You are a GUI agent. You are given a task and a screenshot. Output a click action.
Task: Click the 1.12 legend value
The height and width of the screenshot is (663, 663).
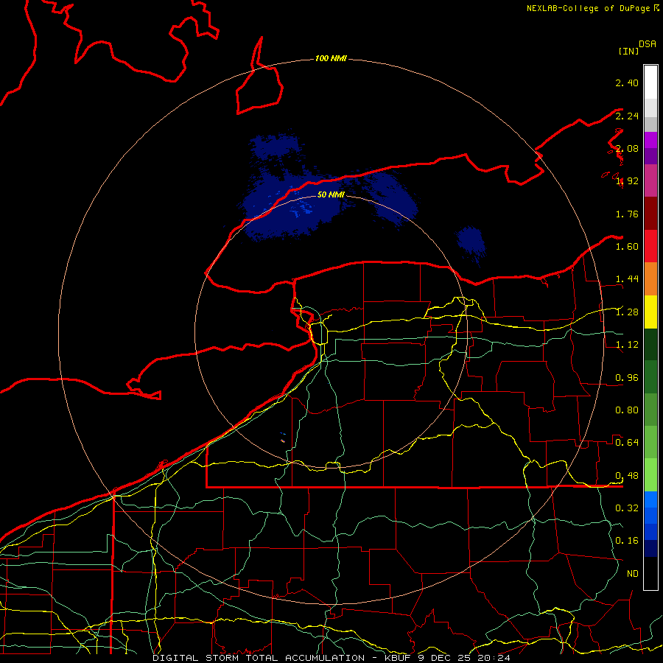pyautogui.click(x=627, y=345)
